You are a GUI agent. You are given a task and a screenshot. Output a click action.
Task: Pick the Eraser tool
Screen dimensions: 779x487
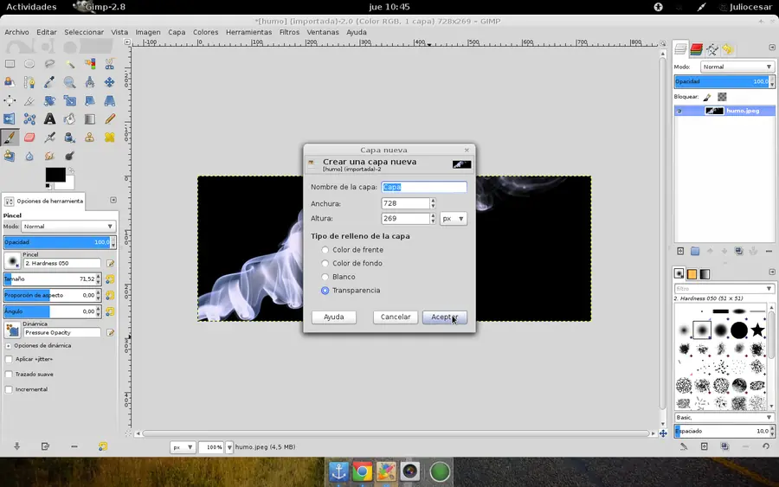(29, 138)
